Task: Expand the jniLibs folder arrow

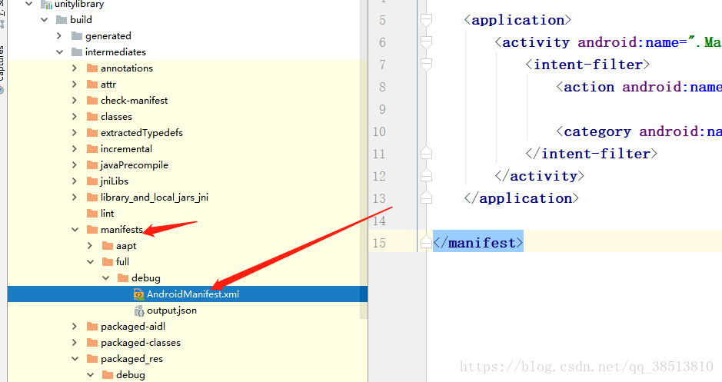Action: (75, 181)
